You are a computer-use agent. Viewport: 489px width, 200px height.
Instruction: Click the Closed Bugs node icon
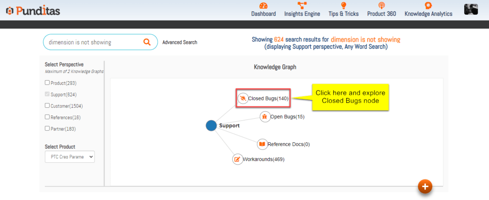click(x=243, y=98)
